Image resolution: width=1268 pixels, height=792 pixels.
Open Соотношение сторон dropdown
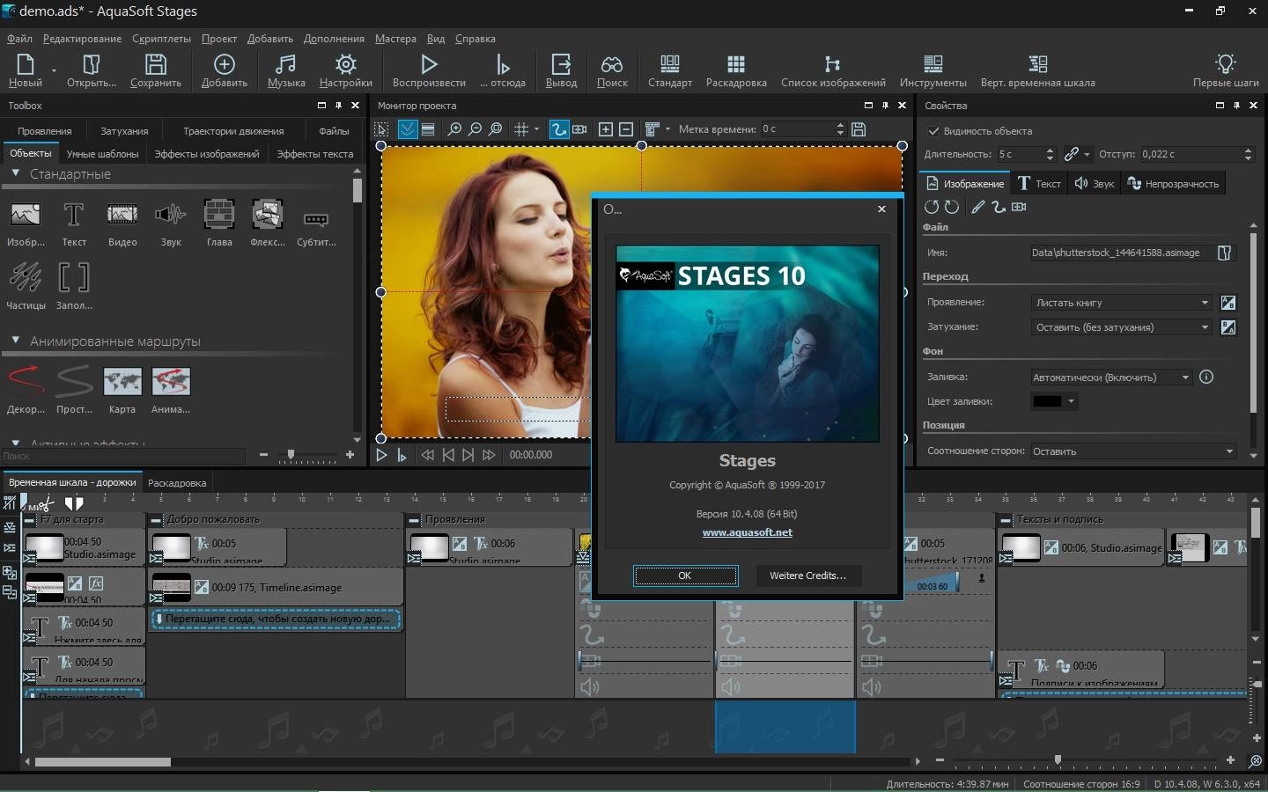click(1134, 451)
